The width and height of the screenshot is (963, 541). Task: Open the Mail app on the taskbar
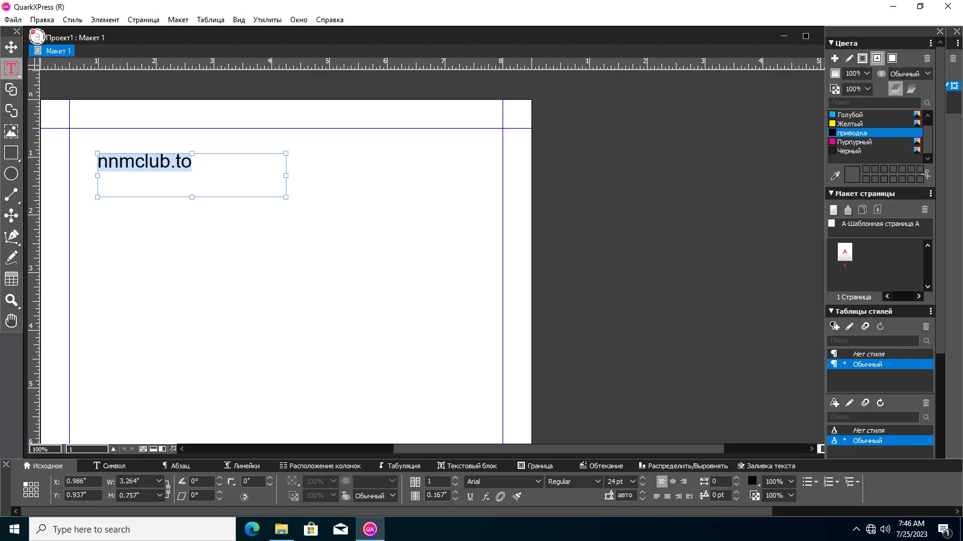(341, 529)
